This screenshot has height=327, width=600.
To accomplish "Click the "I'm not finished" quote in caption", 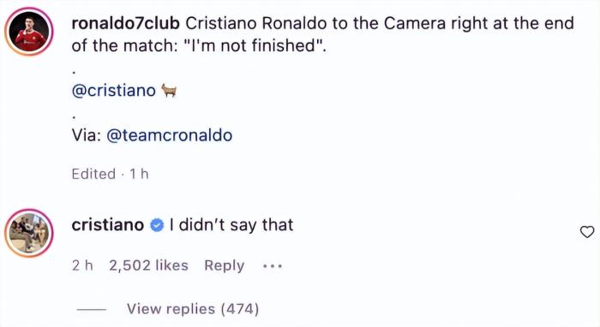I will 255,46.
